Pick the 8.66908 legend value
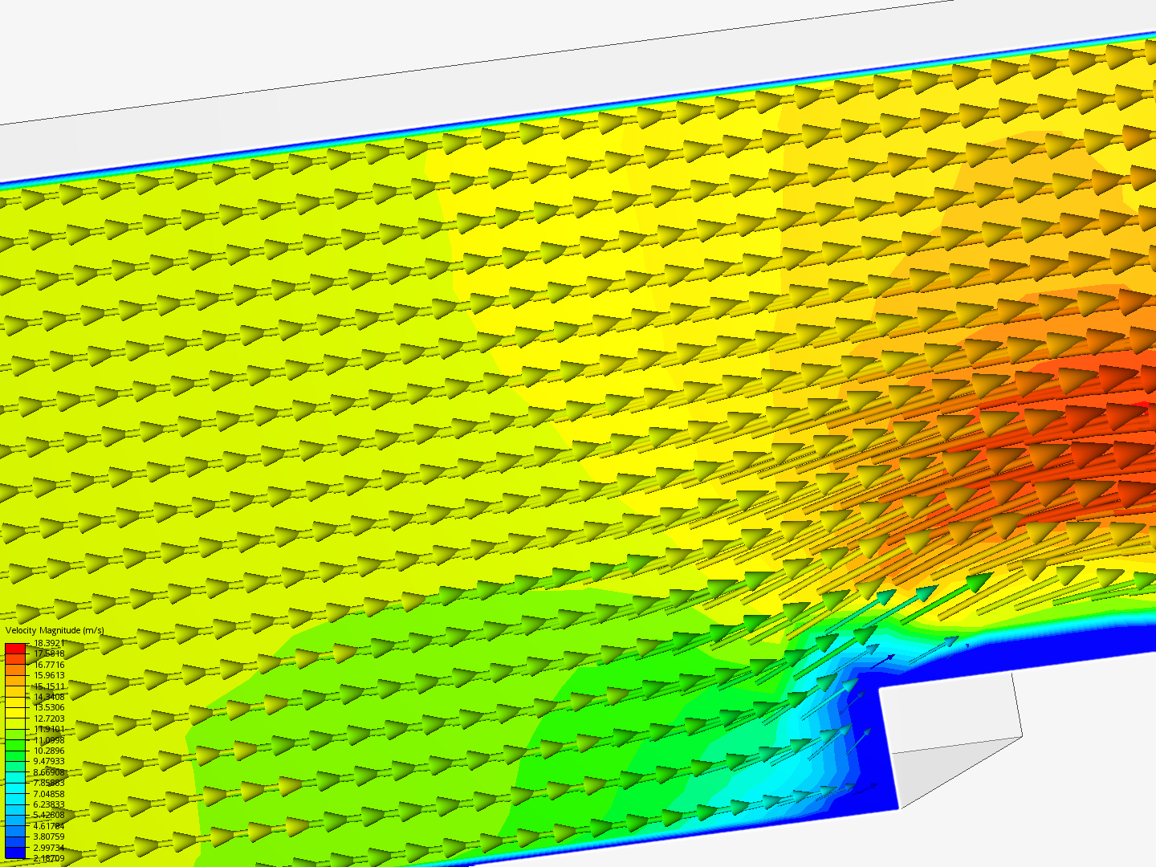 coord(49,772)
